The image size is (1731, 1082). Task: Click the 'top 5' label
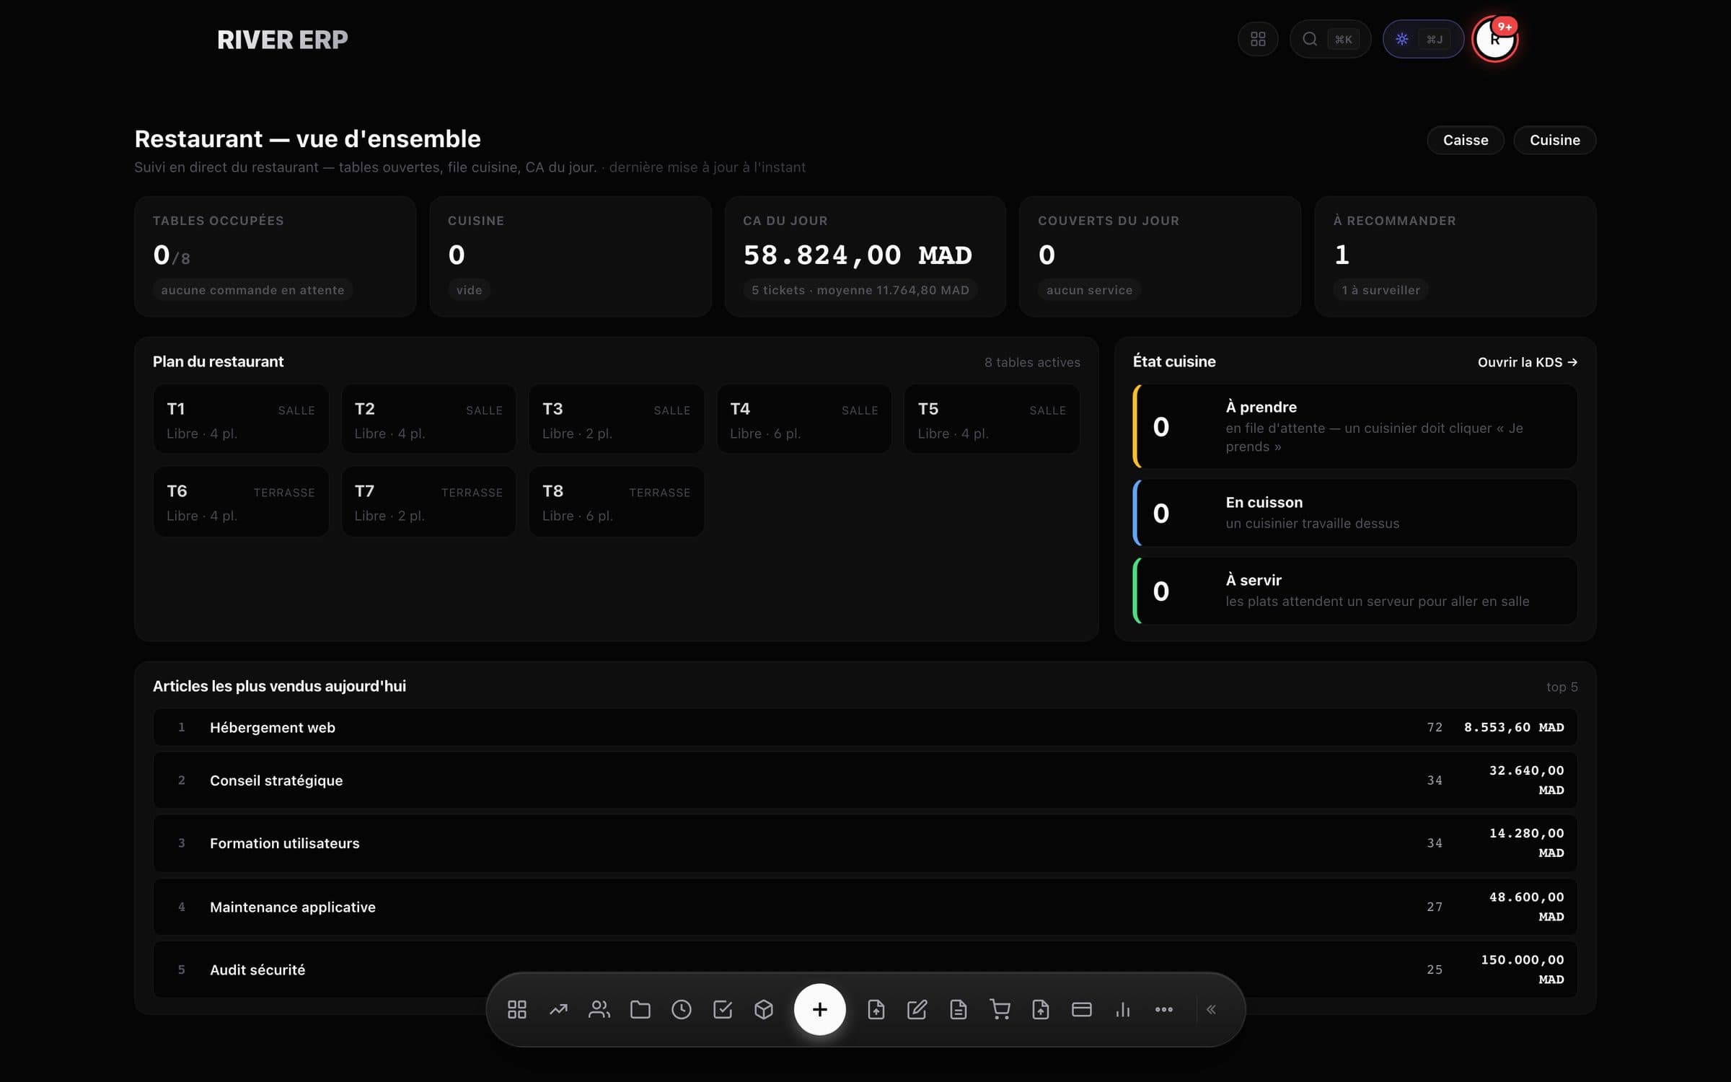(x=1562, y=687)
